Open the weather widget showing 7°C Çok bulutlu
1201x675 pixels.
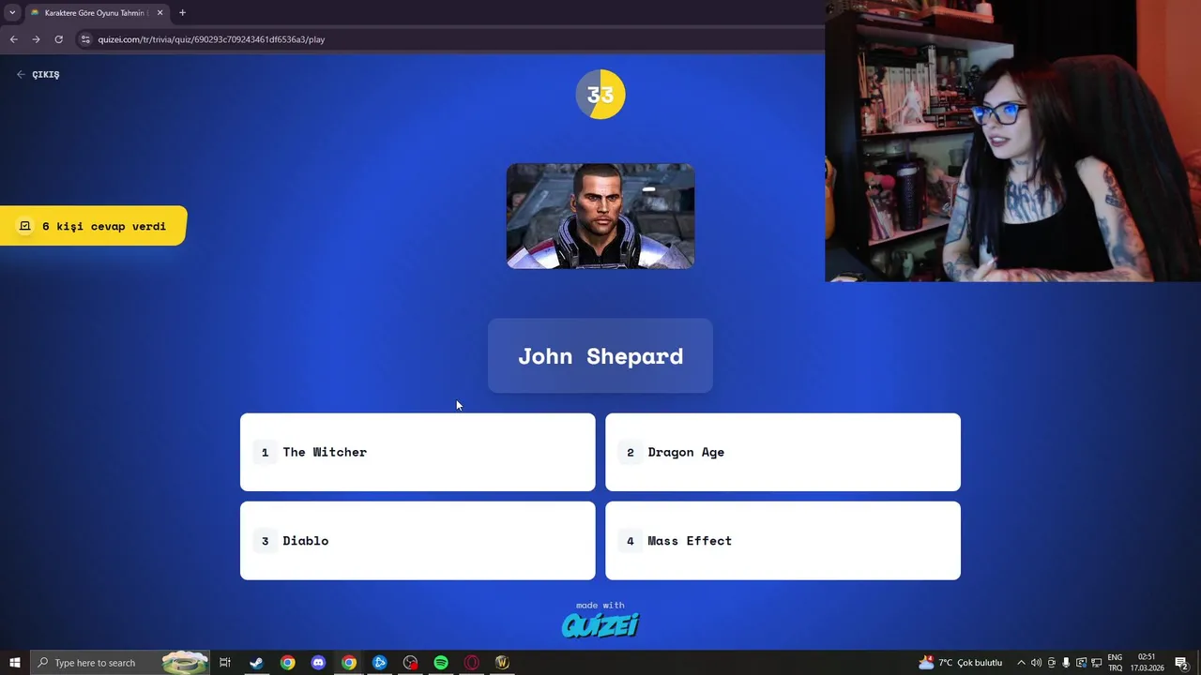click(961, 663)
